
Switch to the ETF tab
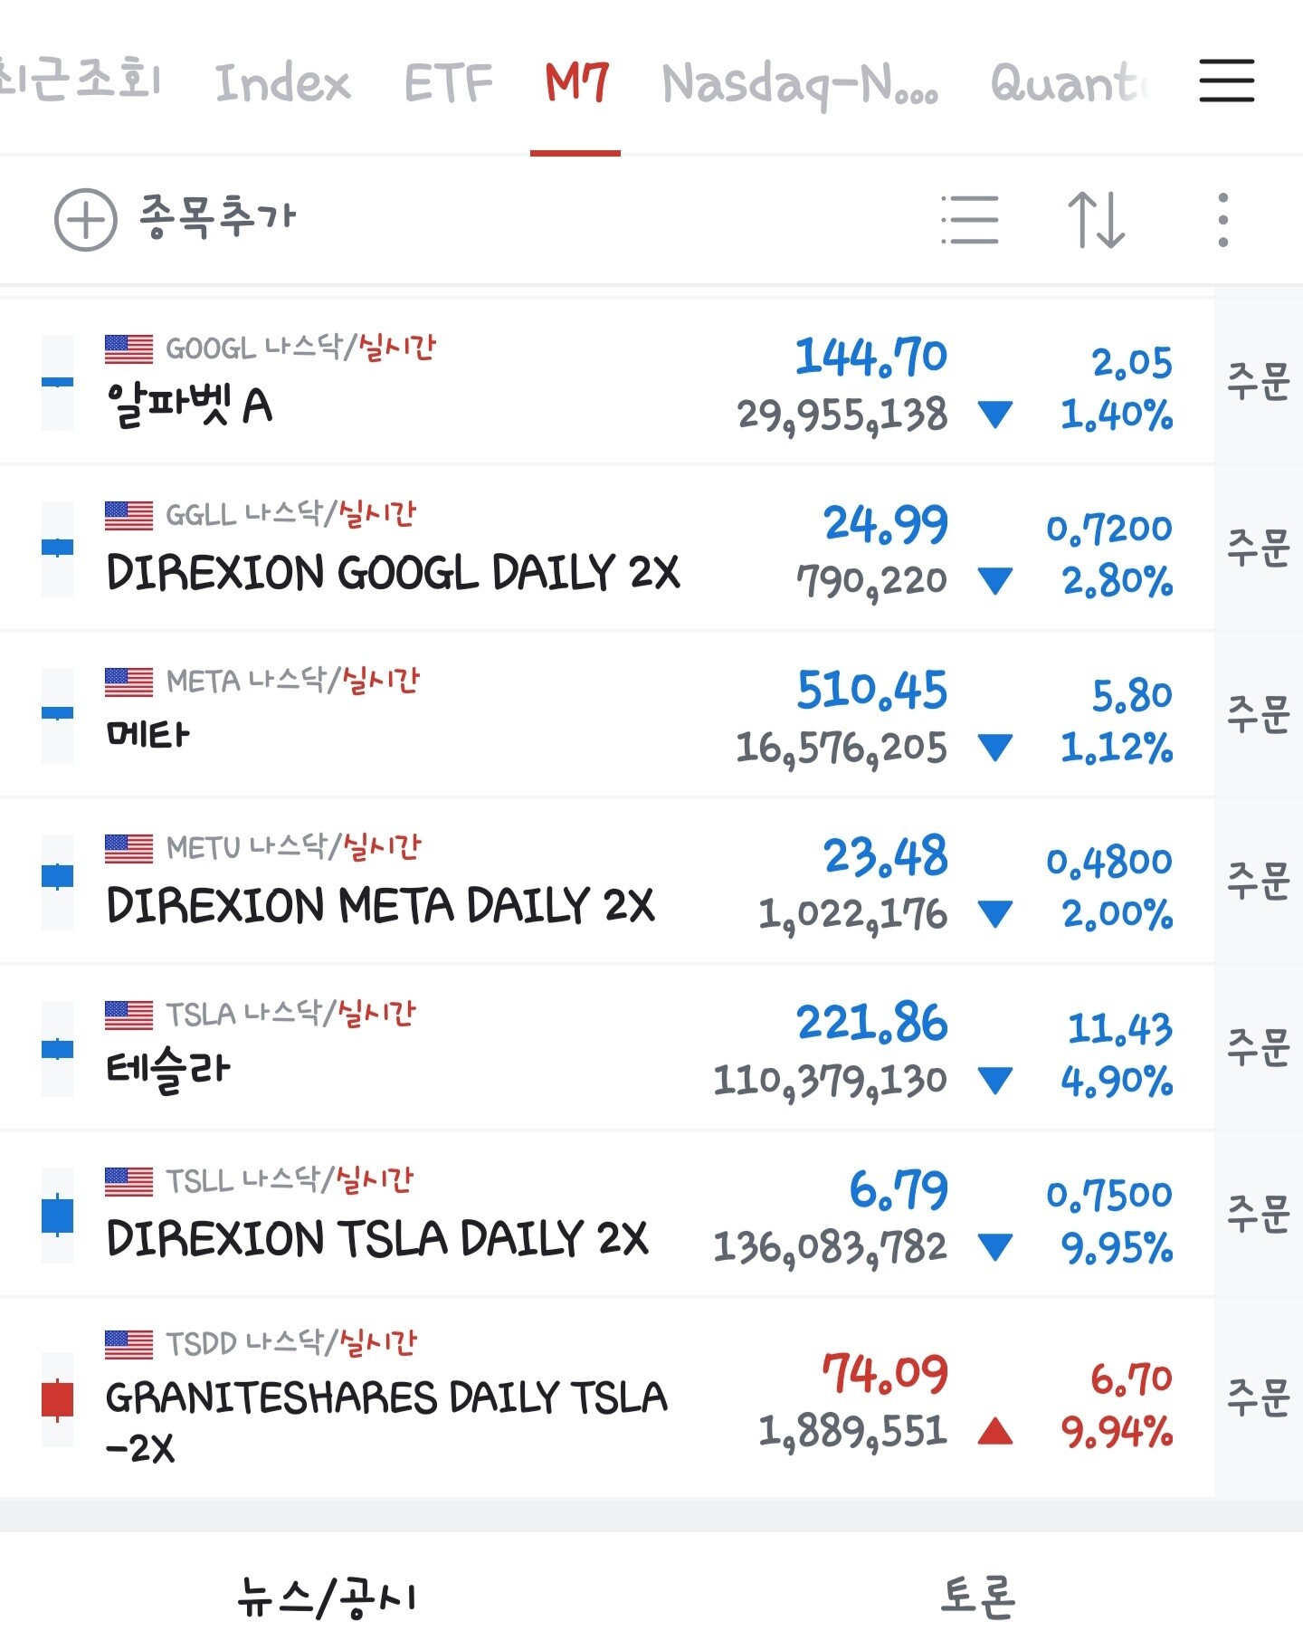click(448, 83)
